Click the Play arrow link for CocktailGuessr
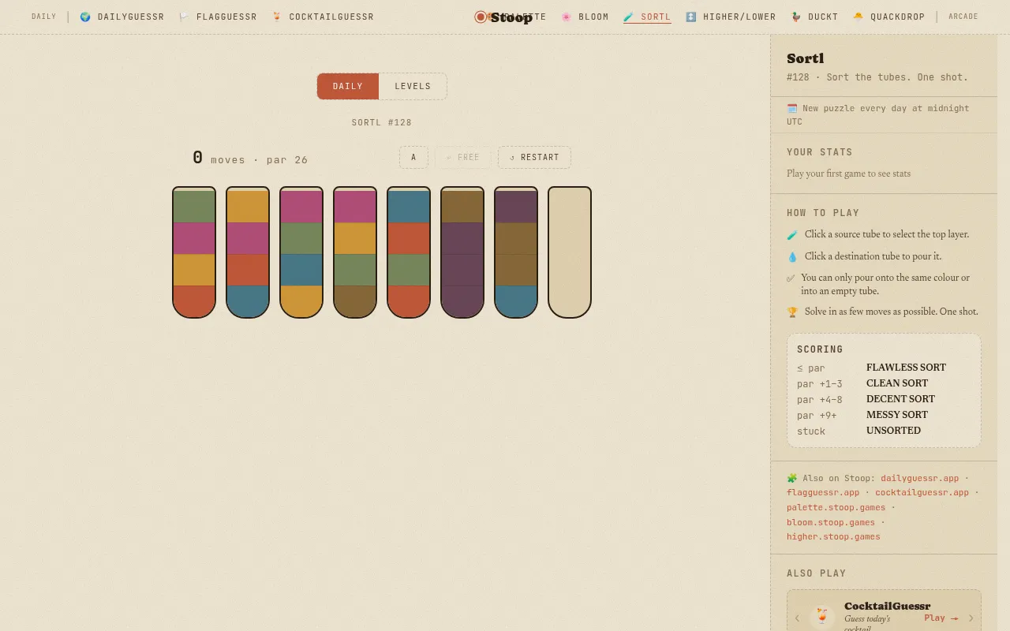The height and width of the screenshot is (631, 1010). point(941,618)
